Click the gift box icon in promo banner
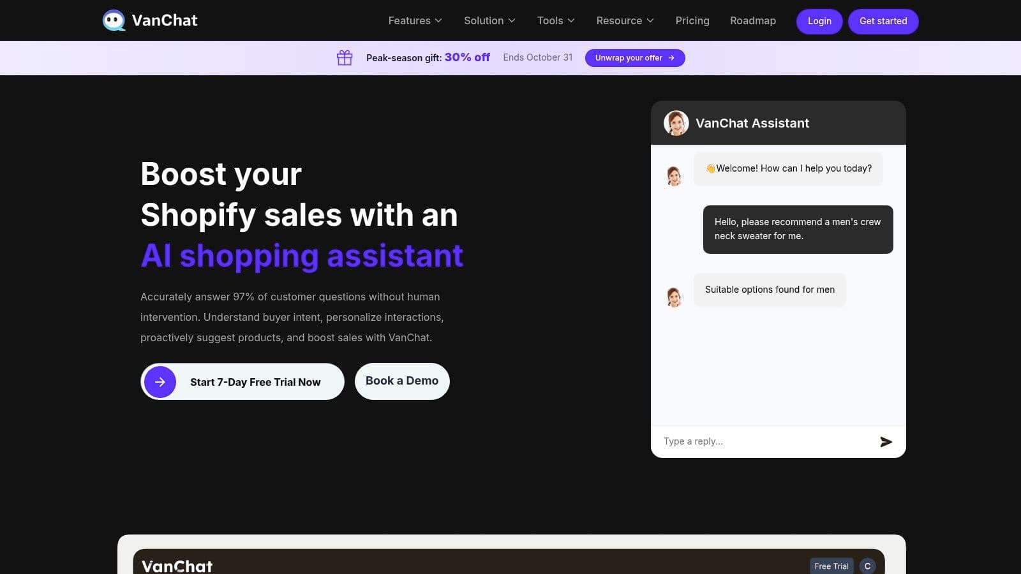 (345, 57)
